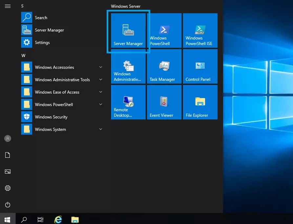293x224 pixels.
Task: Expand the Windows PowerShell folder chevron
Action: (x=100, y=104)
